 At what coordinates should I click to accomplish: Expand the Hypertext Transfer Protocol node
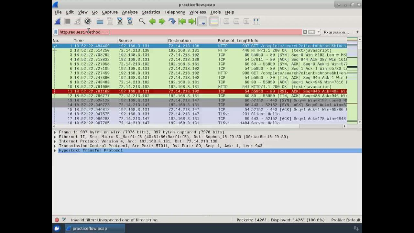(55, 150)
